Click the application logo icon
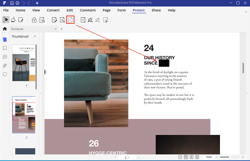Viewport: 250px width, 161px height. point(4,3)
